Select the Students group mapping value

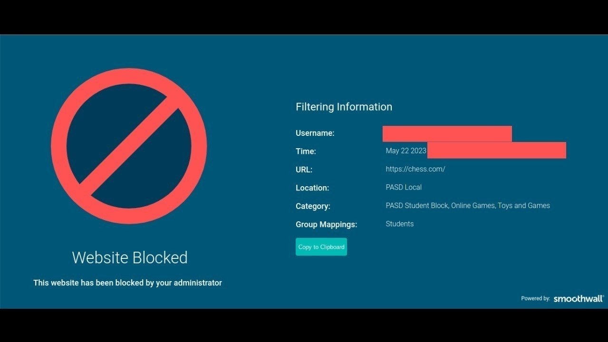click(399, 224)
